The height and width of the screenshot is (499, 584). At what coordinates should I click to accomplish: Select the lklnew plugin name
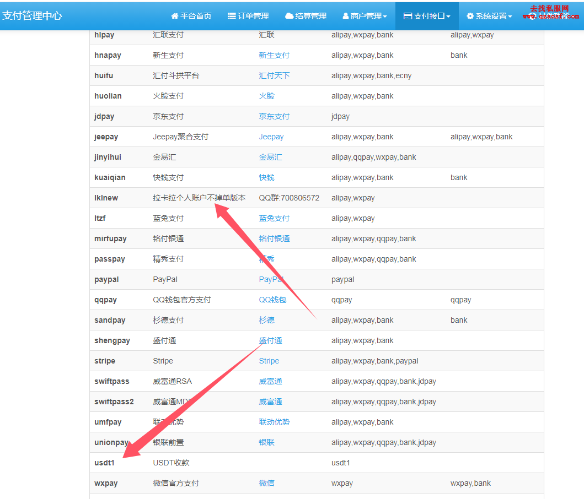point(106,198)
